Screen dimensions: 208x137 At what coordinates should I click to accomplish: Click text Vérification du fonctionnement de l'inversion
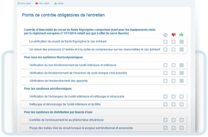78,73
